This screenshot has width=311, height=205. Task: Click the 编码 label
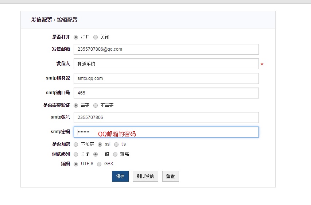coord(66,164)
